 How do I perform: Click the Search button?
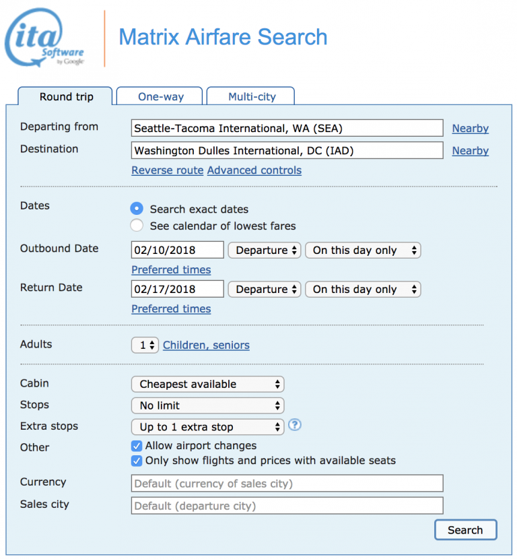(465, 530)
